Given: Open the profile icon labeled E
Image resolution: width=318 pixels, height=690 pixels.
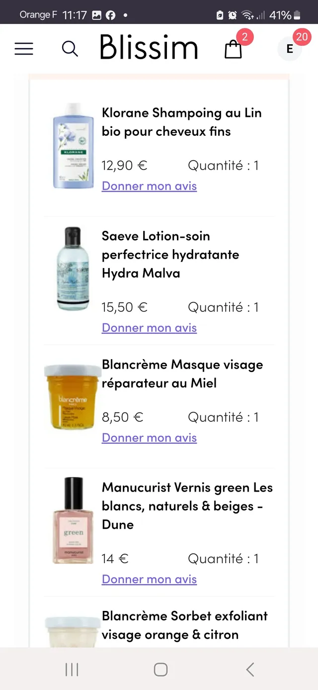Looking at the screenshot, I should click(289, 49).
